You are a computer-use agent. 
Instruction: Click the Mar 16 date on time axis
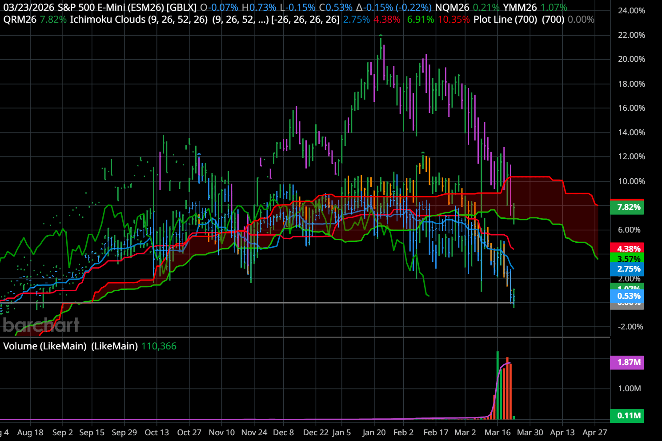[x=498, y=432]
